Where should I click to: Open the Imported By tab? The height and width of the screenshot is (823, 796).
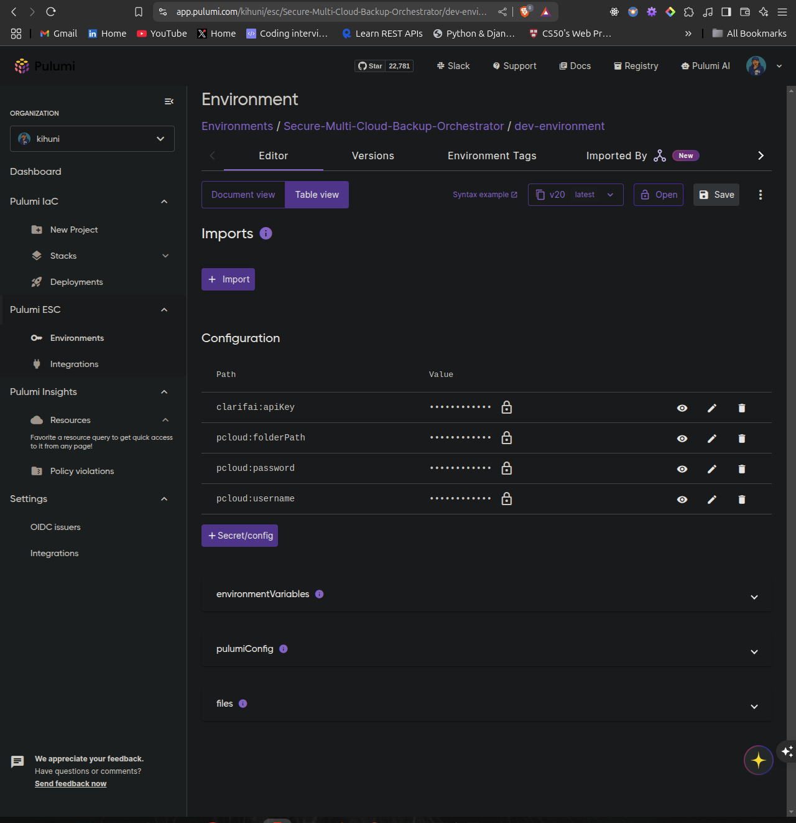pos(642,156)
